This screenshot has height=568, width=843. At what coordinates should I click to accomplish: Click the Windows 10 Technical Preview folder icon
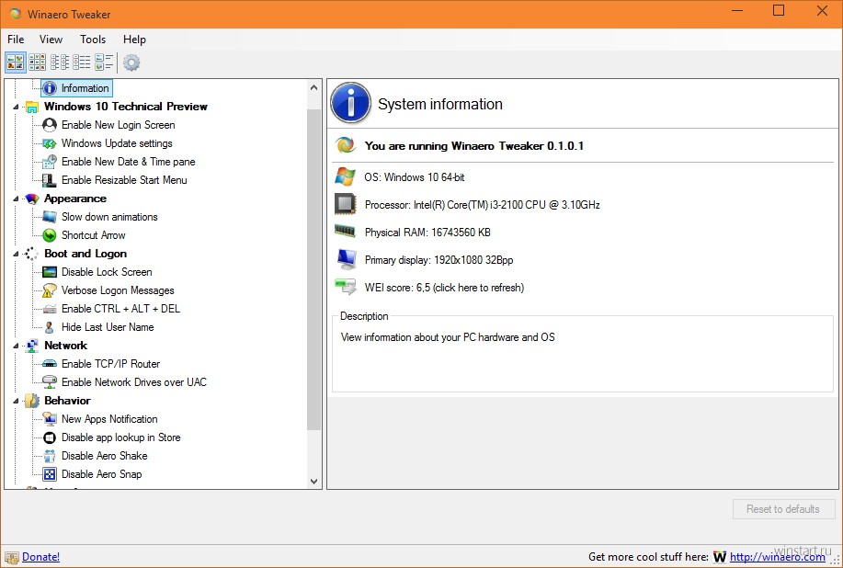coord(32,107)
